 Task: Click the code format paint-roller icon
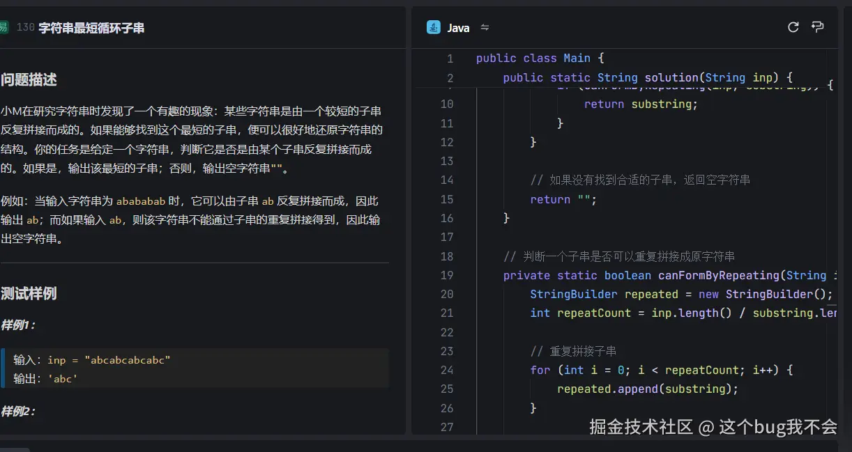point(817,26)
